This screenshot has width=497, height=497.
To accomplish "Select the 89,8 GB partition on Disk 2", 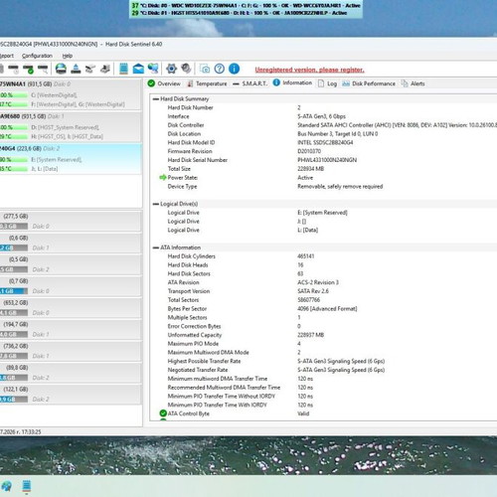I will pyautogui.click(x=71, y=373).
